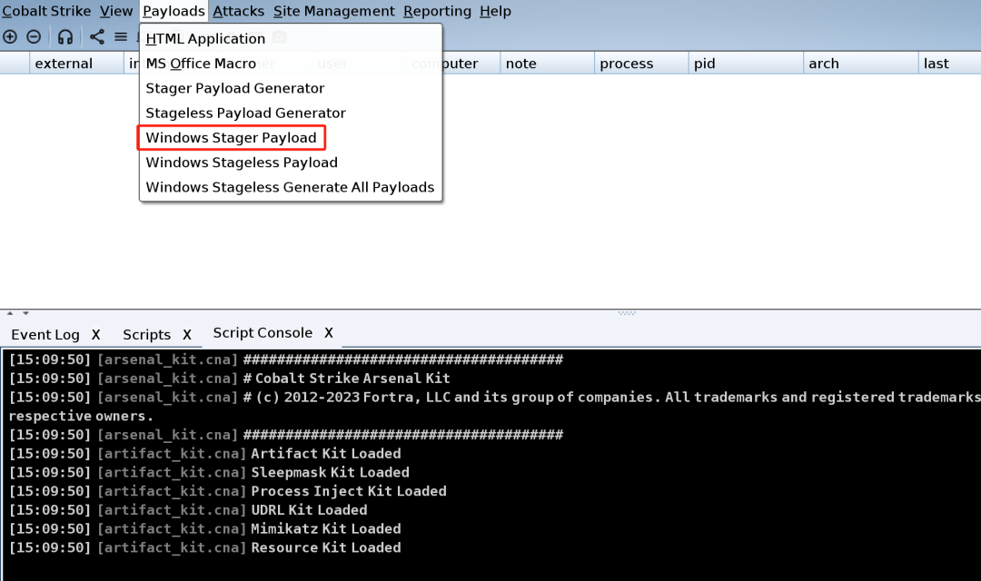
Task: Choose Windows Stageless Generate All Payloads
Action: point(291,187)
